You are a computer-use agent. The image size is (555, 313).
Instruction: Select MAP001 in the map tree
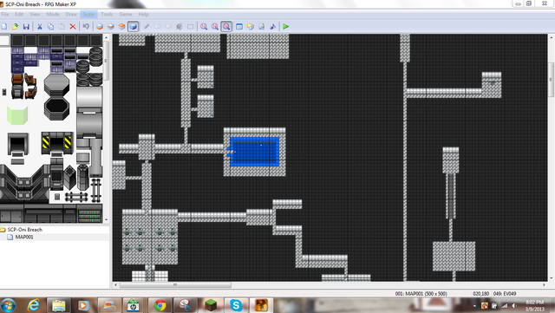click(x=24, y=237)
